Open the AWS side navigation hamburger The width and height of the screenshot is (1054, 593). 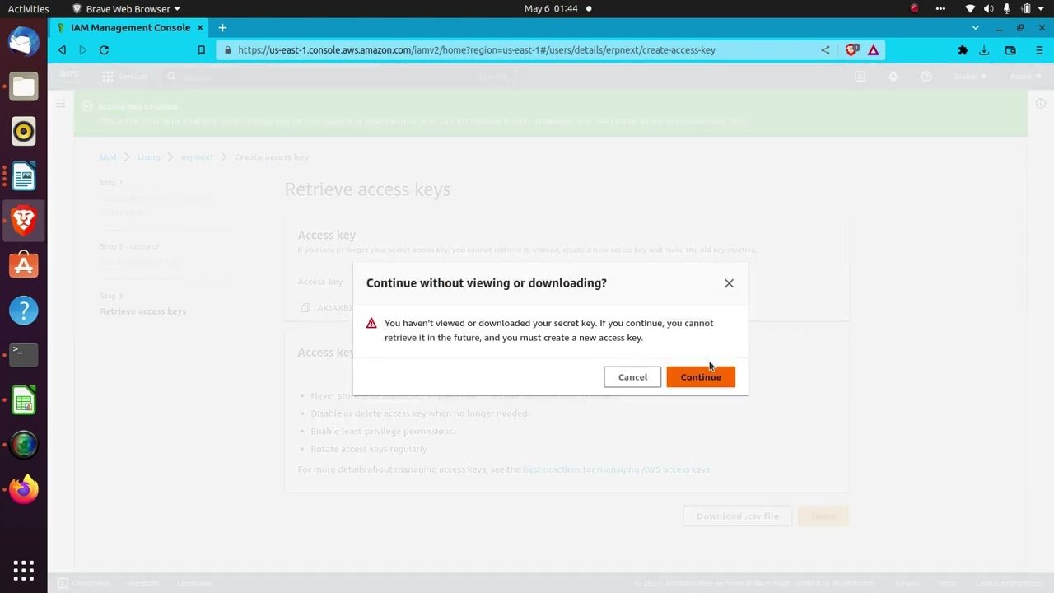click(60, 104)
